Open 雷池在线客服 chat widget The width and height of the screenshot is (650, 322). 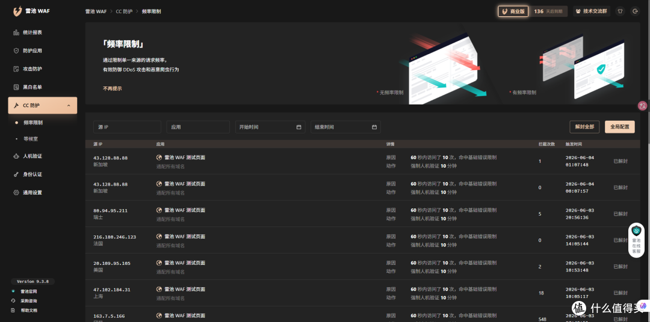(x=636, y=240)
